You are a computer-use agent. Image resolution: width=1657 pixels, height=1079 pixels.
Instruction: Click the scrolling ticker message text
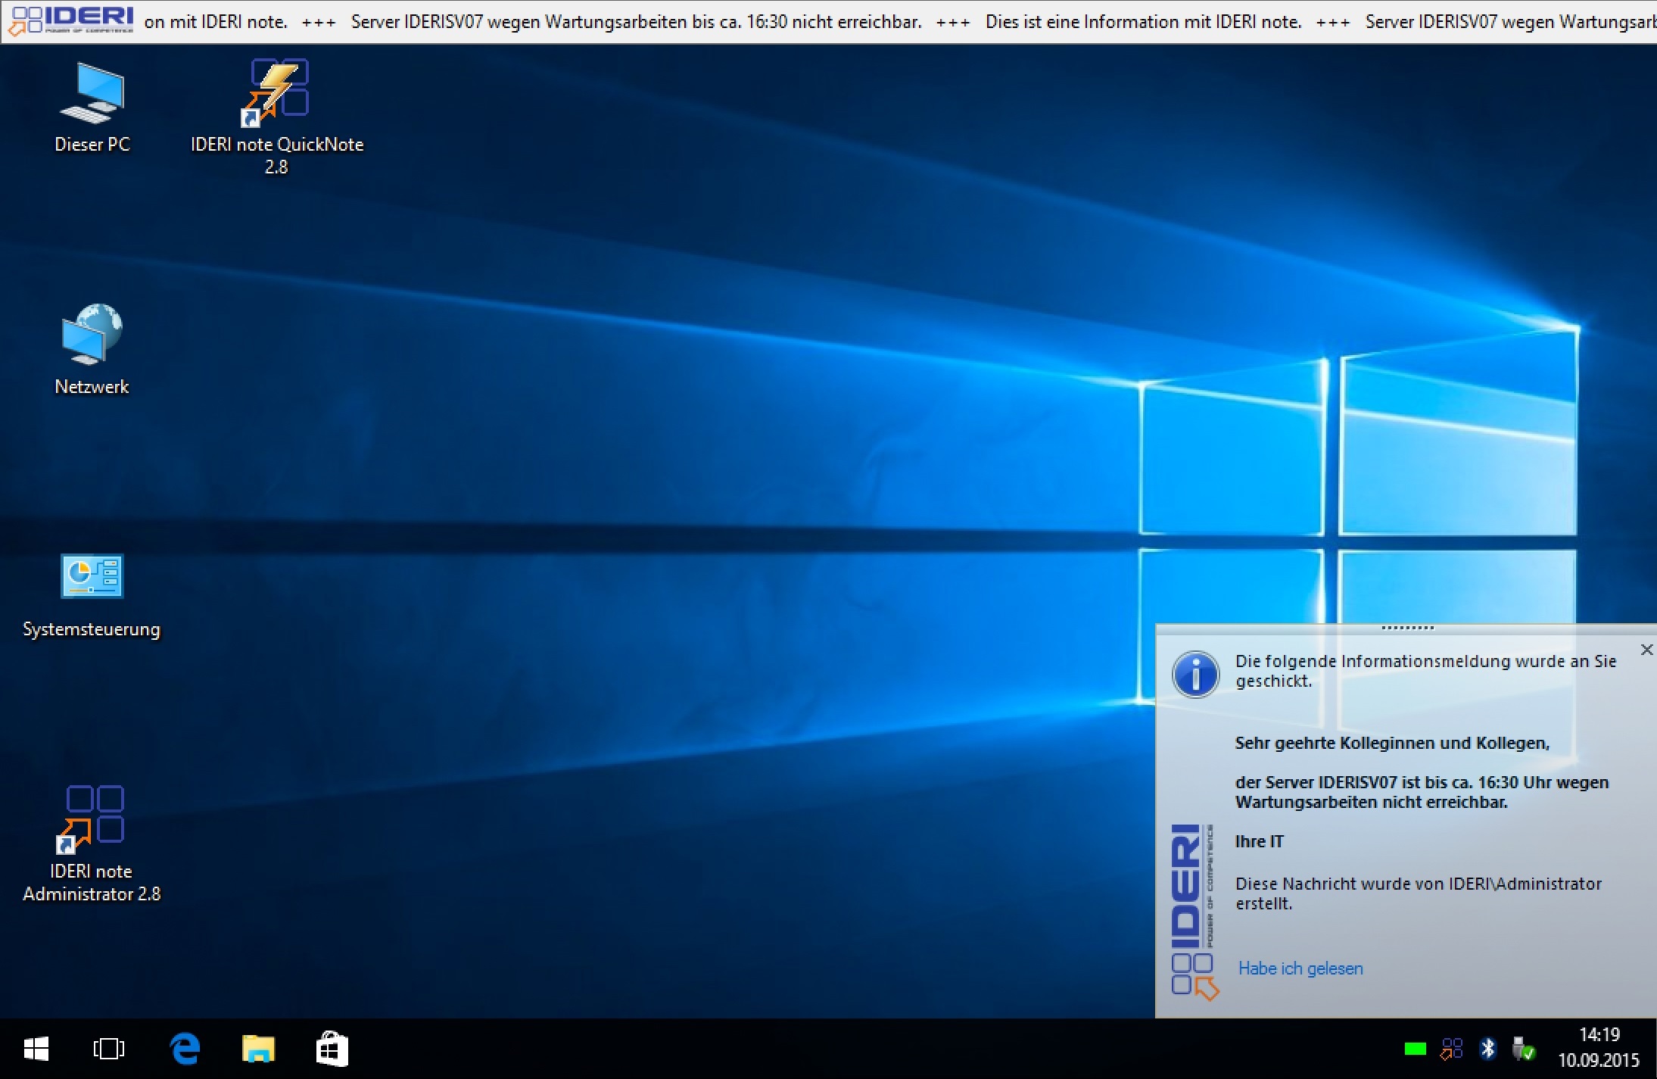point(636,22)
